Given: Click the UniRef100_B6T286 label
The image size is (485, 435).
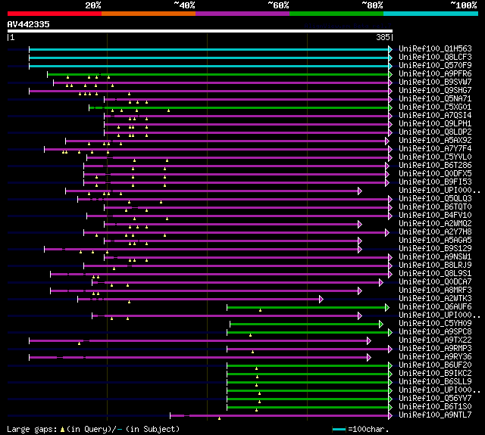Looking at the screenshot, I should 435,166.
